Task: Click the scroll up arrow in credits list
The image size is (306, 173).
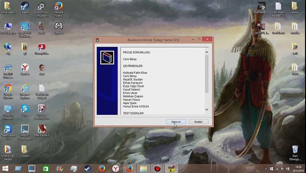Action: click(207, 52)
